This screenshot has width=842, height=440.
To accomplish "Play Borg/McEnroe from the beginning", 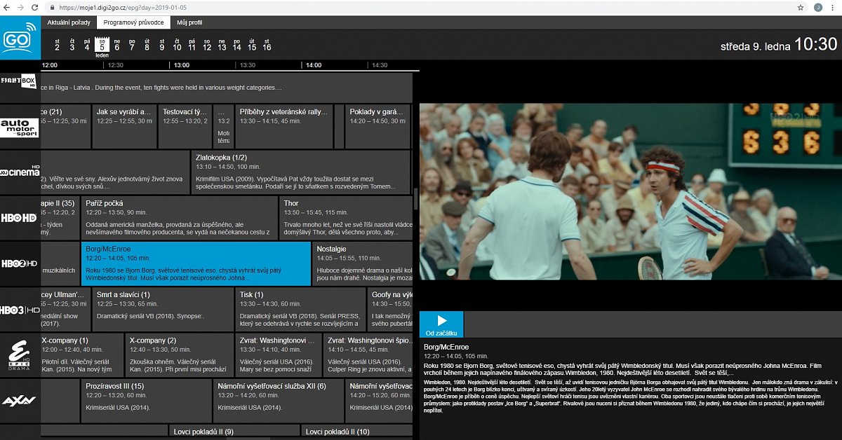I will pyautogui.click(x=441, y=324).
